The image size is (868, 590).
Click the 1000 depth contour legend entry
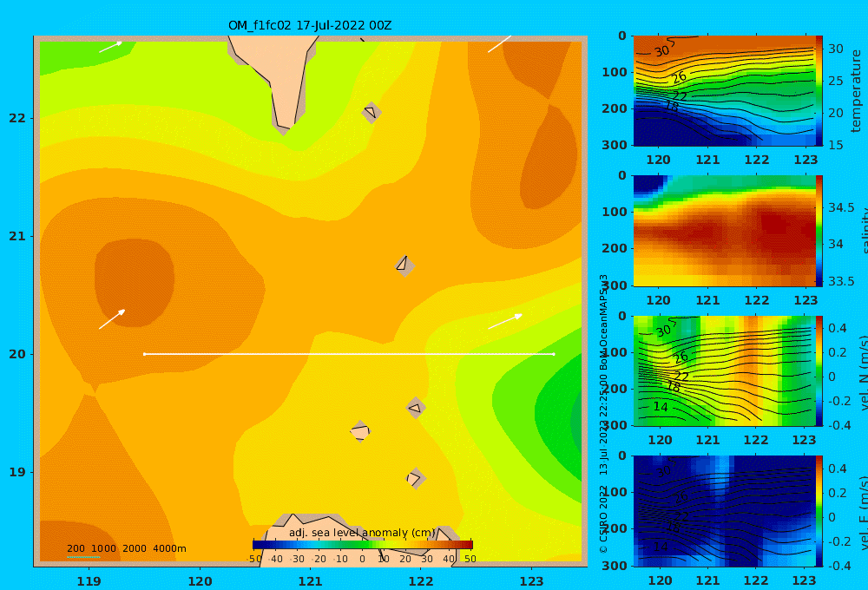click(103, 548)
